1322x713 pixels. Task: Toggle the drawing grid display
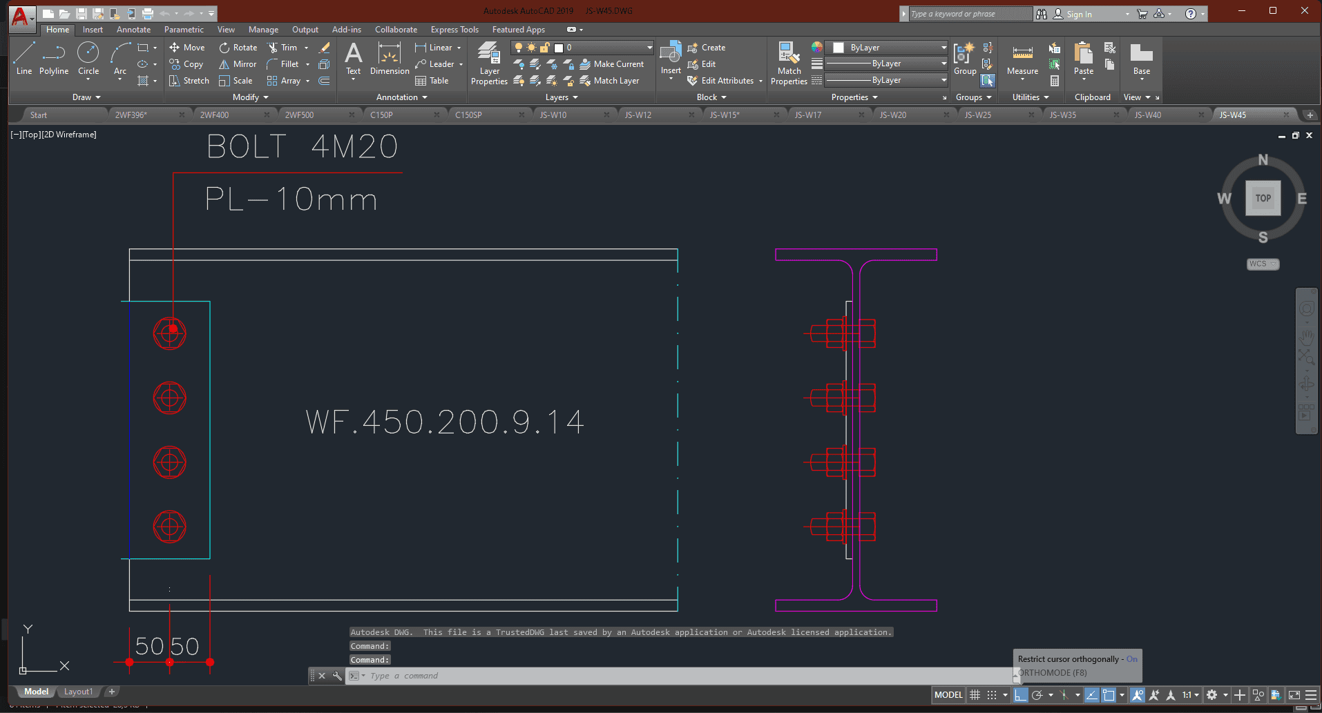975,695
